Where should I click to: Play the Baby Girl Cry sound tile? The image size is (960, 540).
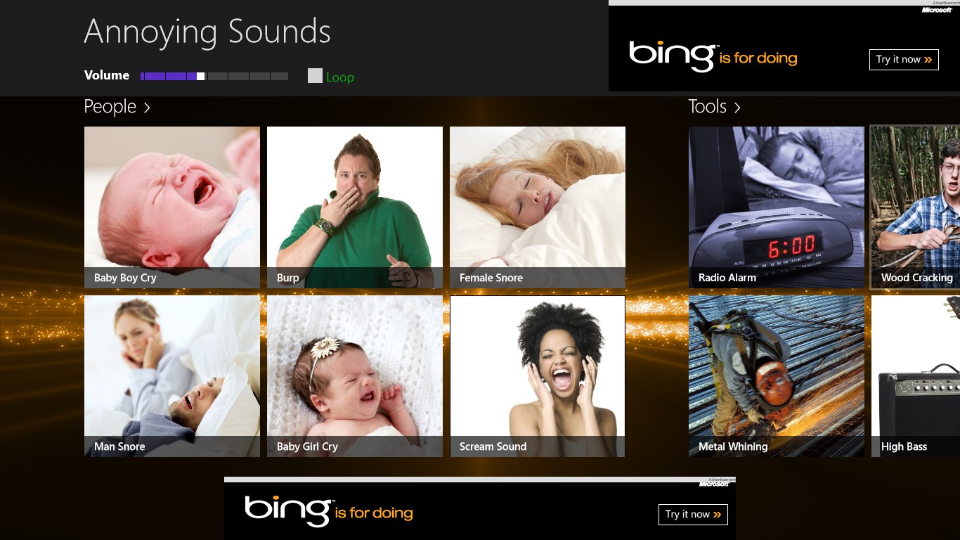click(x=355, y=376)
